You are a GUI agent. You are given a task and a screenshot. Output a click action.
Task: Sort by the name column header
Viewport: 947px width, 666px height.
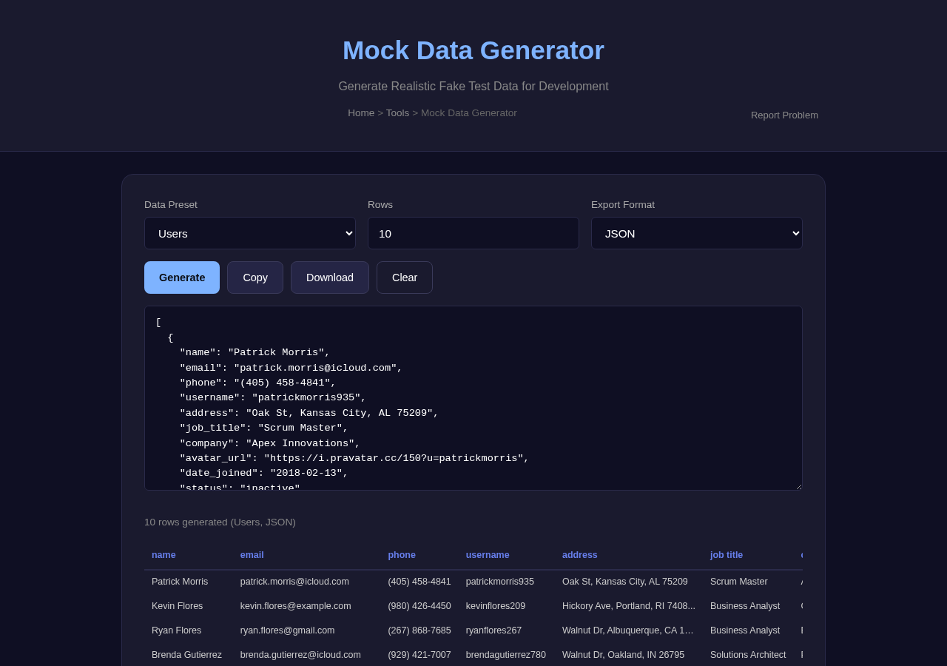[164, 555]
